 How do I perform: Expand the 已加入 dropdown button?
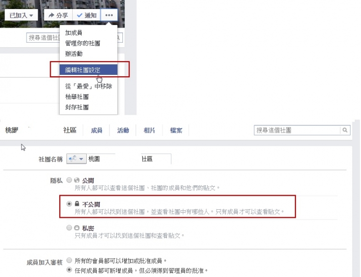[x=21, y=15]
